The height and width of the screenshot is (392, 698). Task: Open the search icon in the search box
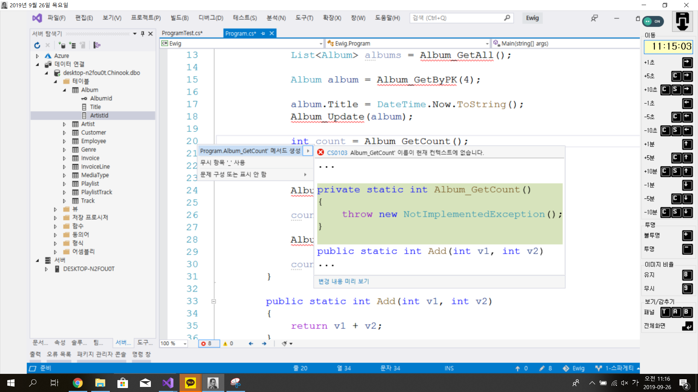click(x=507, y=18)
